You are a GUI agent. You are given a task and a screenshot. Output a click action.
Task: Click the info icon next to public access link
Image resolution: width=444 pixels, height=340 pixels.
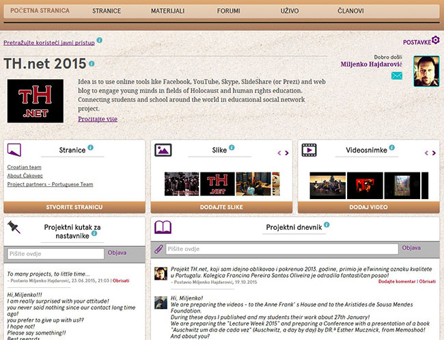point(100,40)
